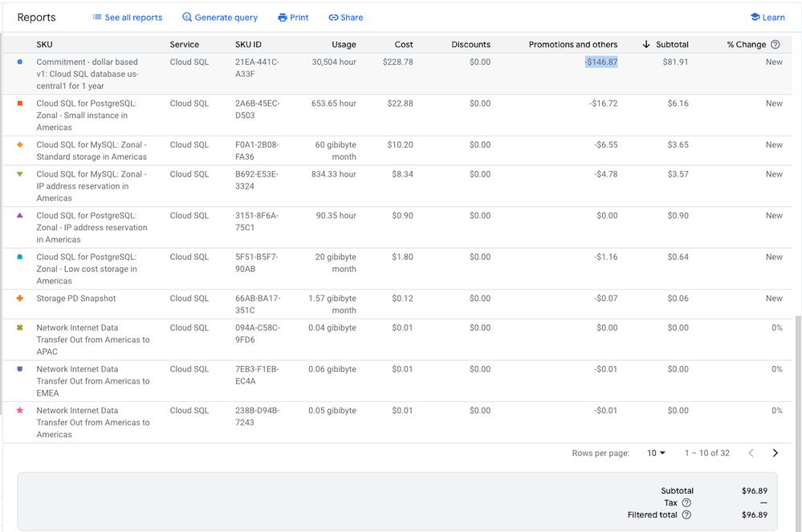
Task: Click the 834.33 hour usage cell
Action: (333, 174)
